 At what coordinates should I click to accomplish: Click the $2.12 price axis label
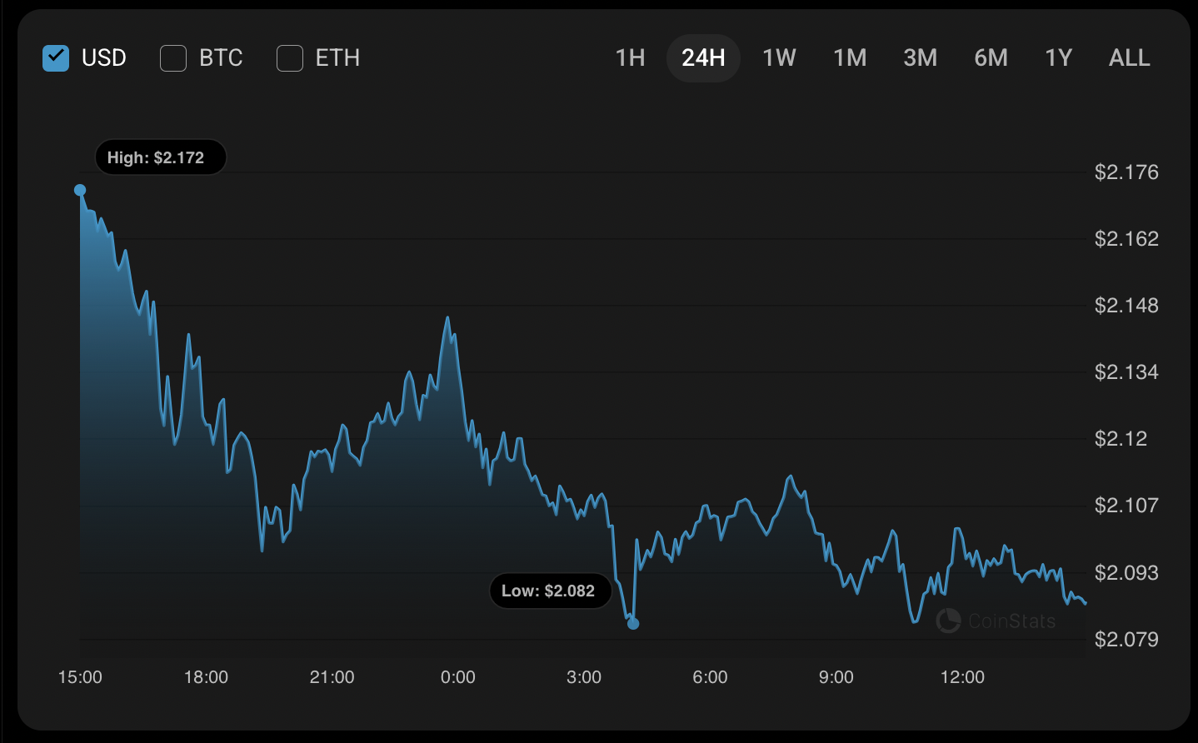pyautogui.click(x=1121, y=439)
